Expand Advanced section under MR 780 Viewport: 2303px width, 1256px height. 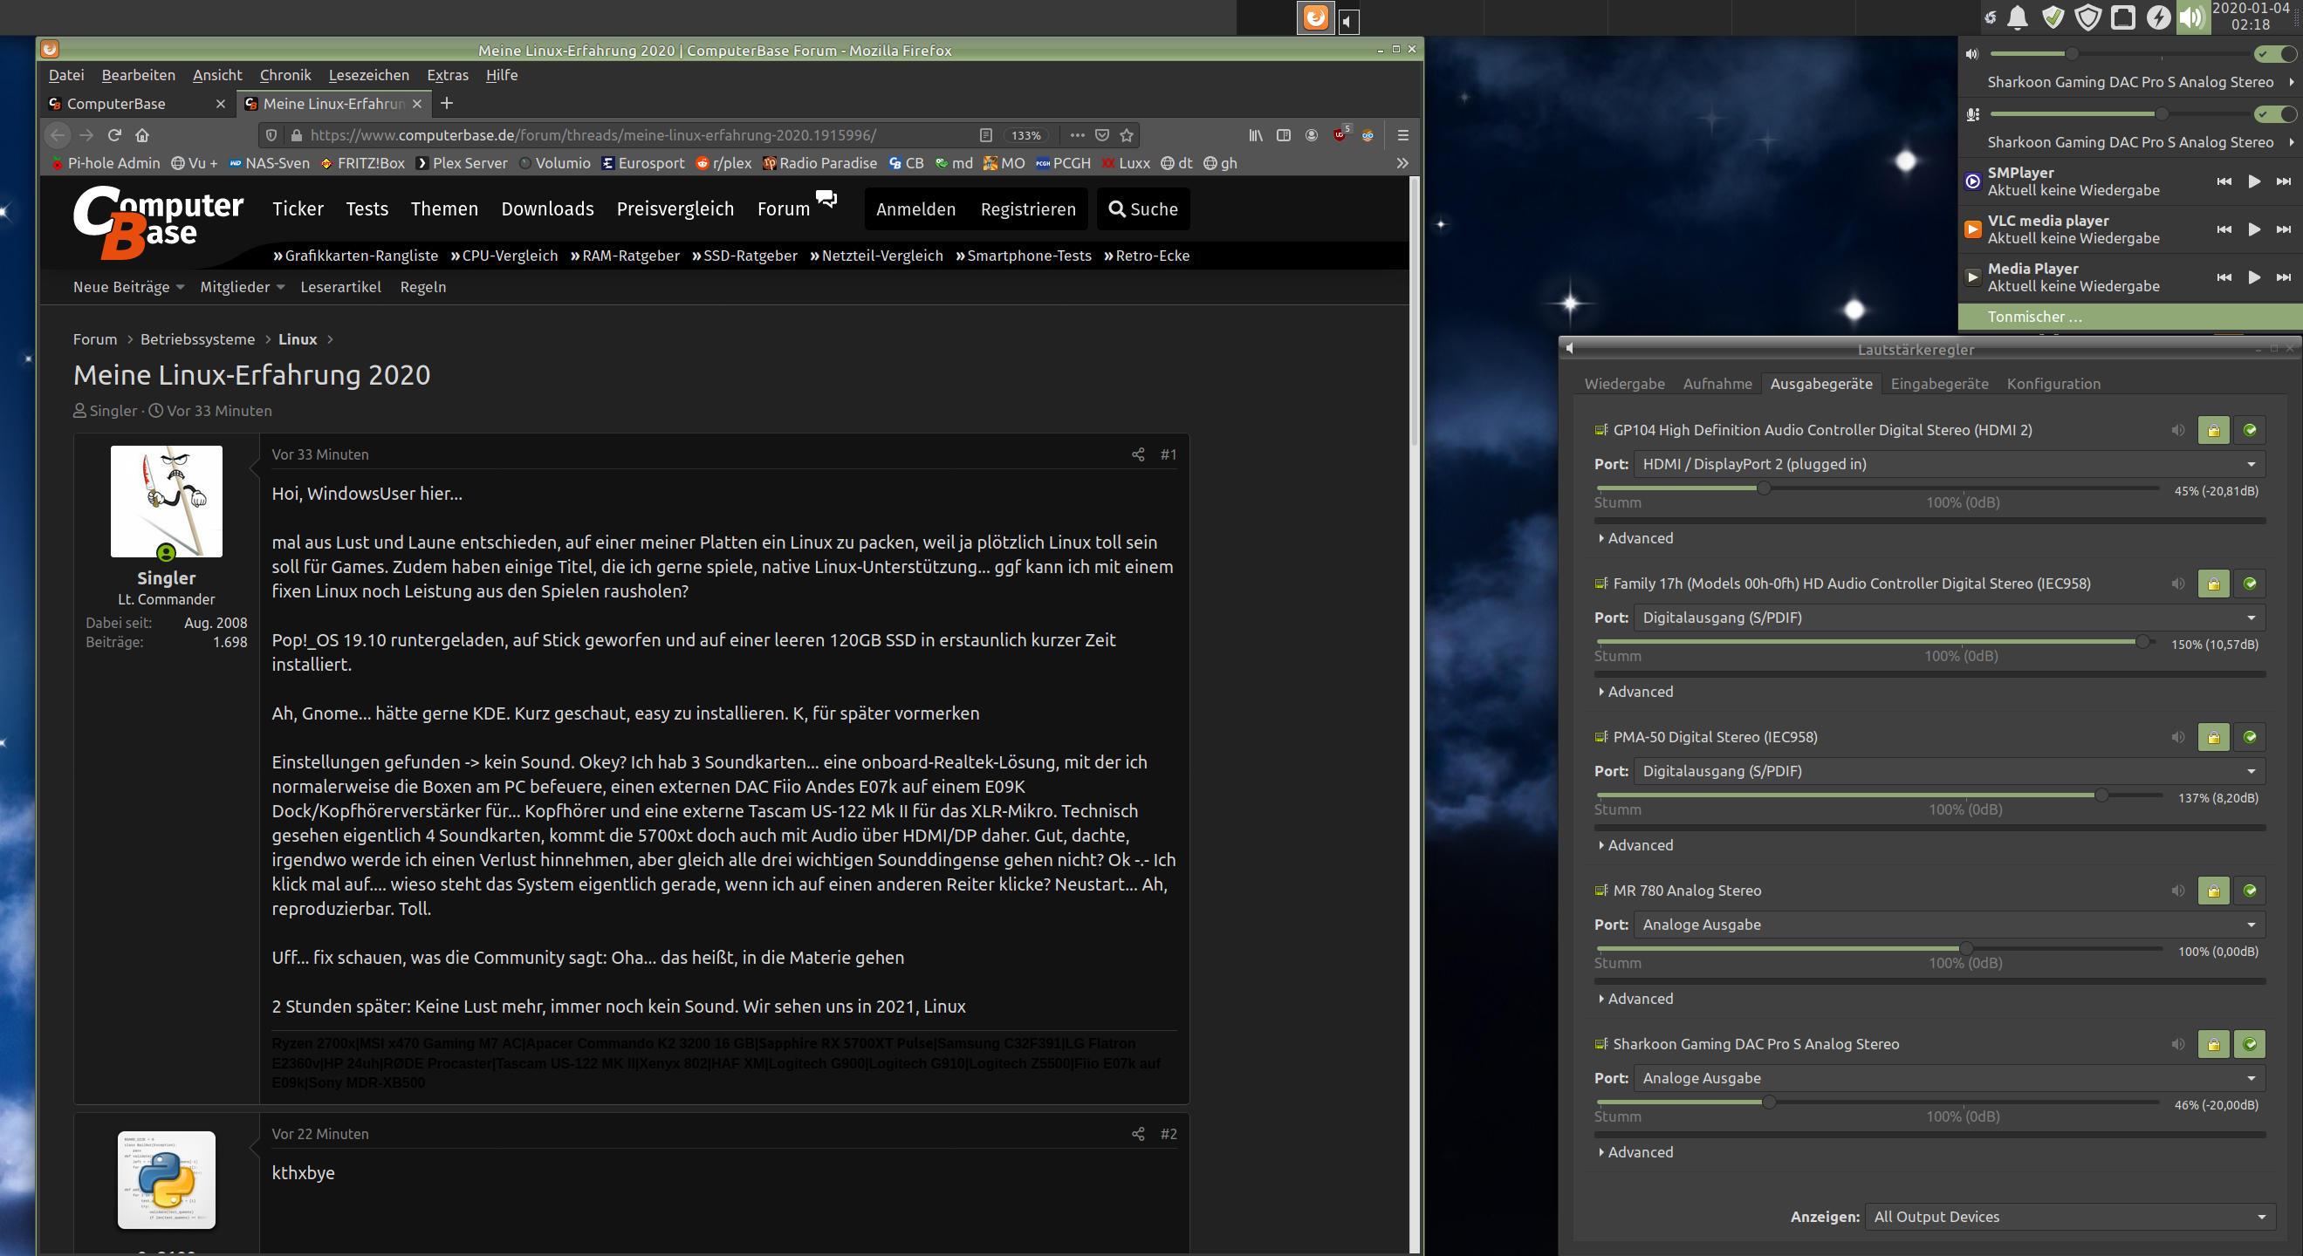point(1639,999)
